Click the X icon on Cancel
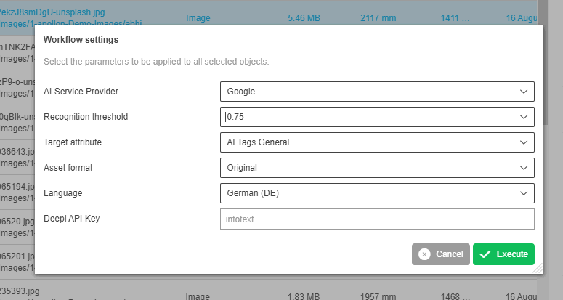This screenshot has height=300, width=563. [424, 254]
